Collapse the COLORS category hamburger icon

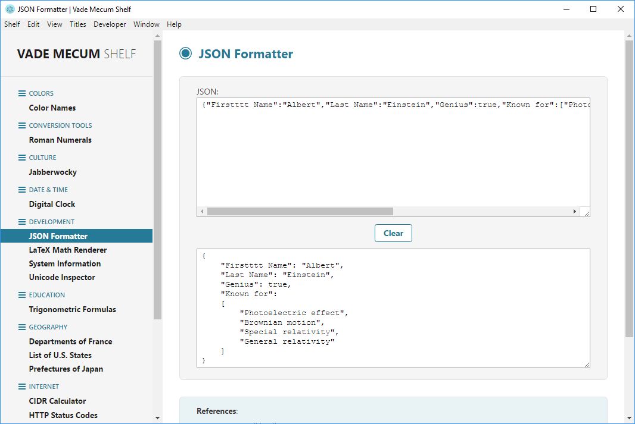[x=22, y=93]
